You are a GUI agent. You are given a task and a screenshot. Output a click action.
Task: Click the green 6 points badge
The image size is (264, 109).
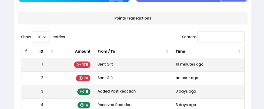click(x=84, y=105)
